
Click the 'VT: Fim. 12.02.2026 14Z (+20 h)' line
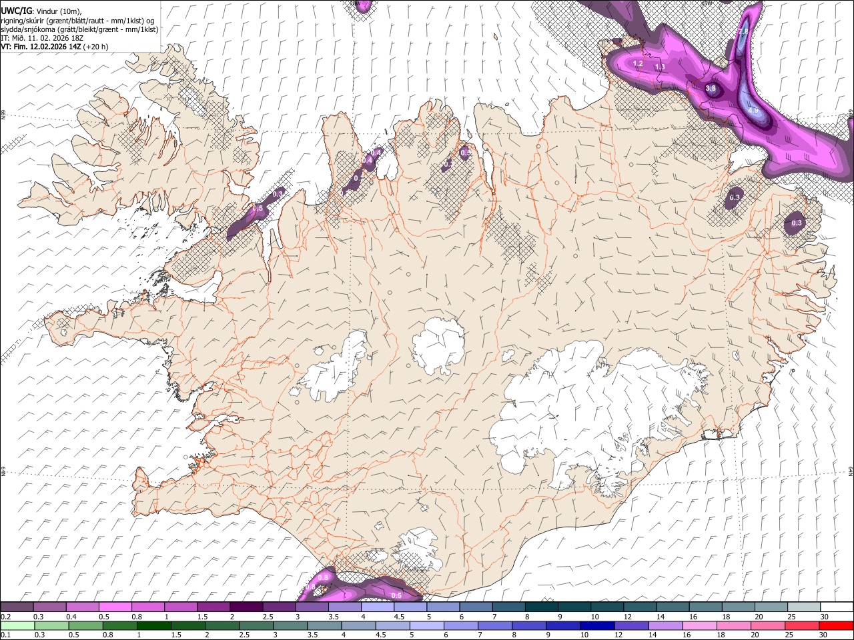pyautogui.click(x=54, y=47)
